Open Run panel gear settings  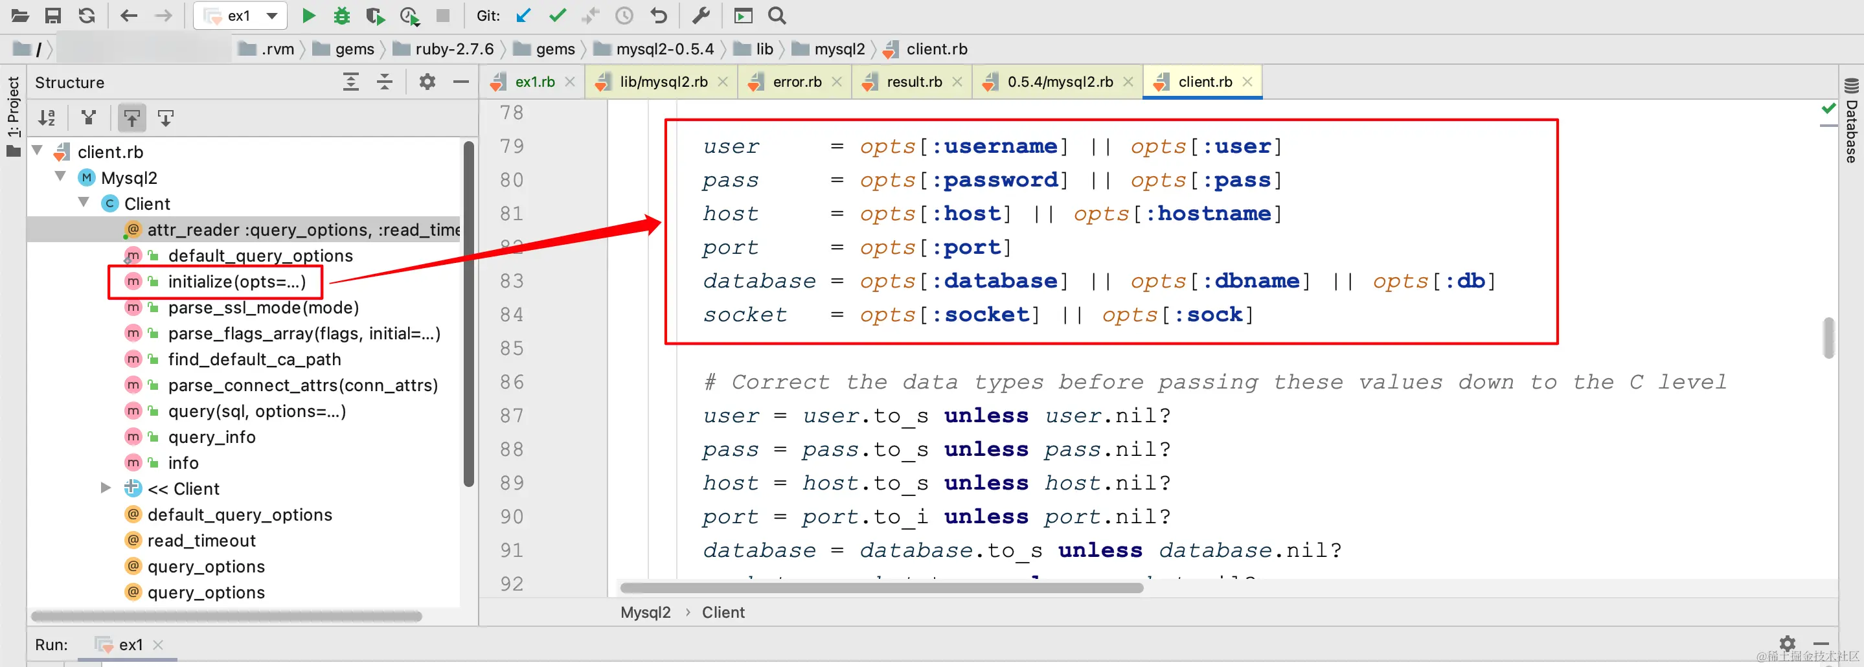click(x=1788, y=643)
